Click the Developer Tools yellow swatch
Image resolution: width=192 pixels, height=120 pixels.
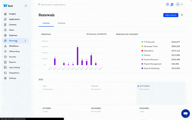pos(142,46)
